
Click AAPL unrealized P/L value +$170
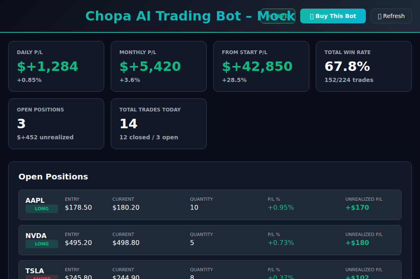pos(357,208)
